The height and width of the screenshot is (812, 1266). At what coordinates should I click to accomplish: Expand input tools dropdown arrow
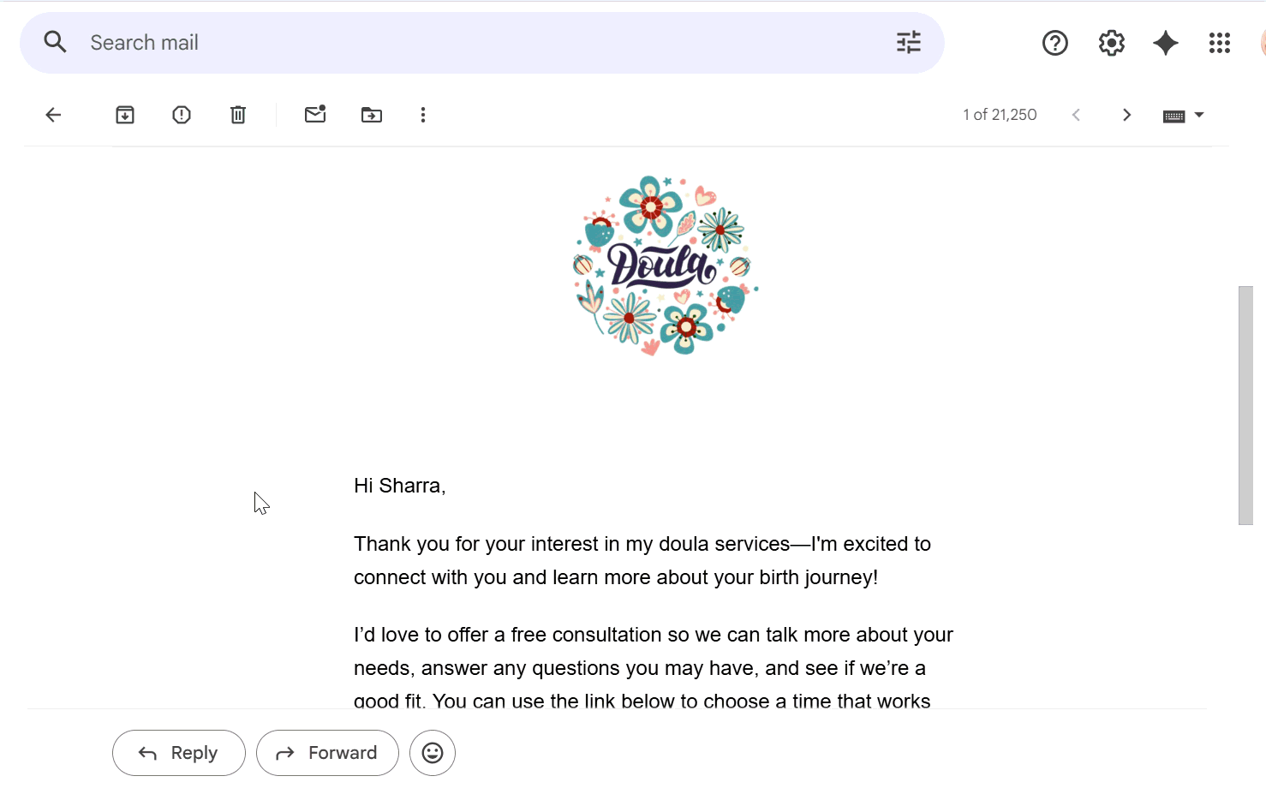(1199, 115)
